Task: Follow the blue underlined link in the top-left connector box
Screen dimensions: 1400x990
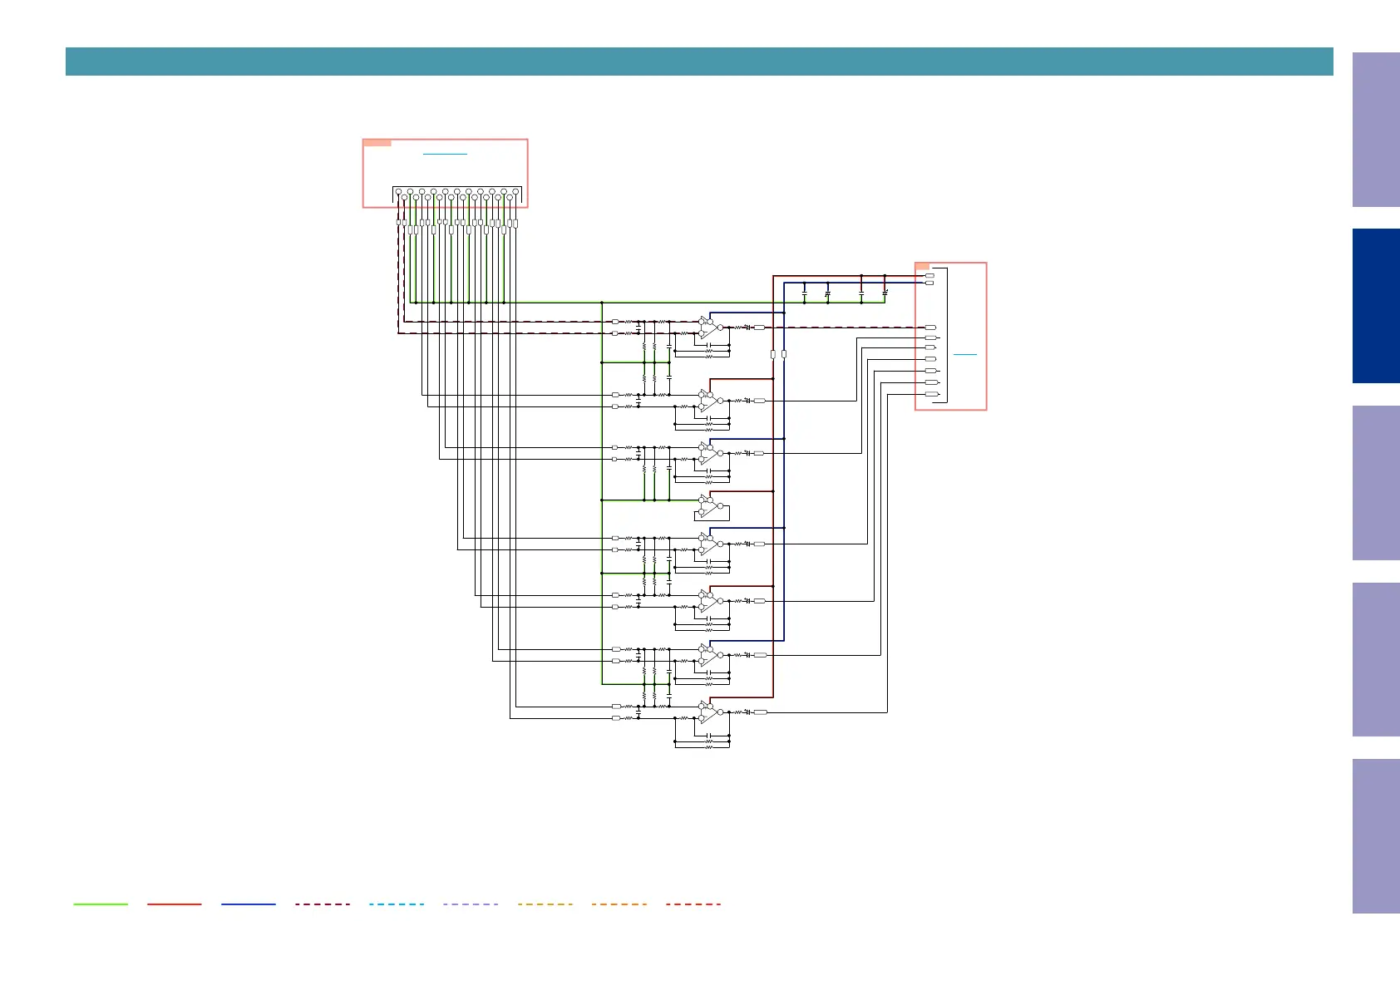Action: 445,154
